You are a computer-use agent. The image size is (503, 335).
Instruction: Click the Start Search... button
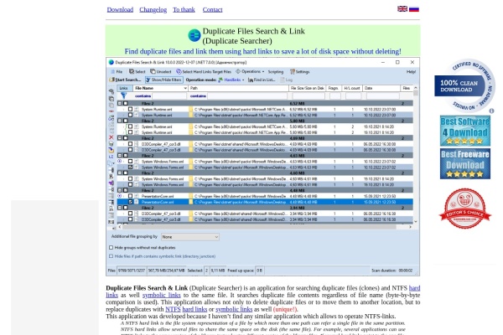tap(126, 80)
